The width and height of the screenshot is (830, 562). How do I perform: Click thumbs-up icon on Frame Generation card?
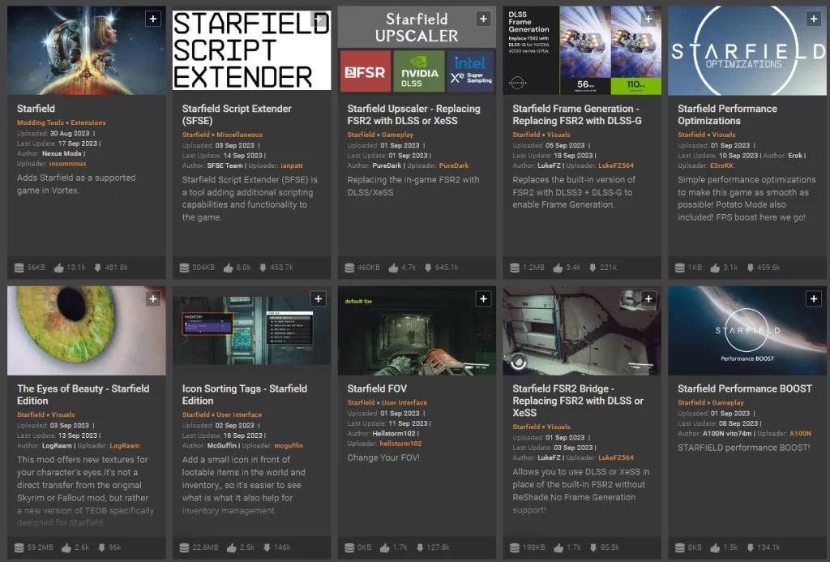click(558, 268)
